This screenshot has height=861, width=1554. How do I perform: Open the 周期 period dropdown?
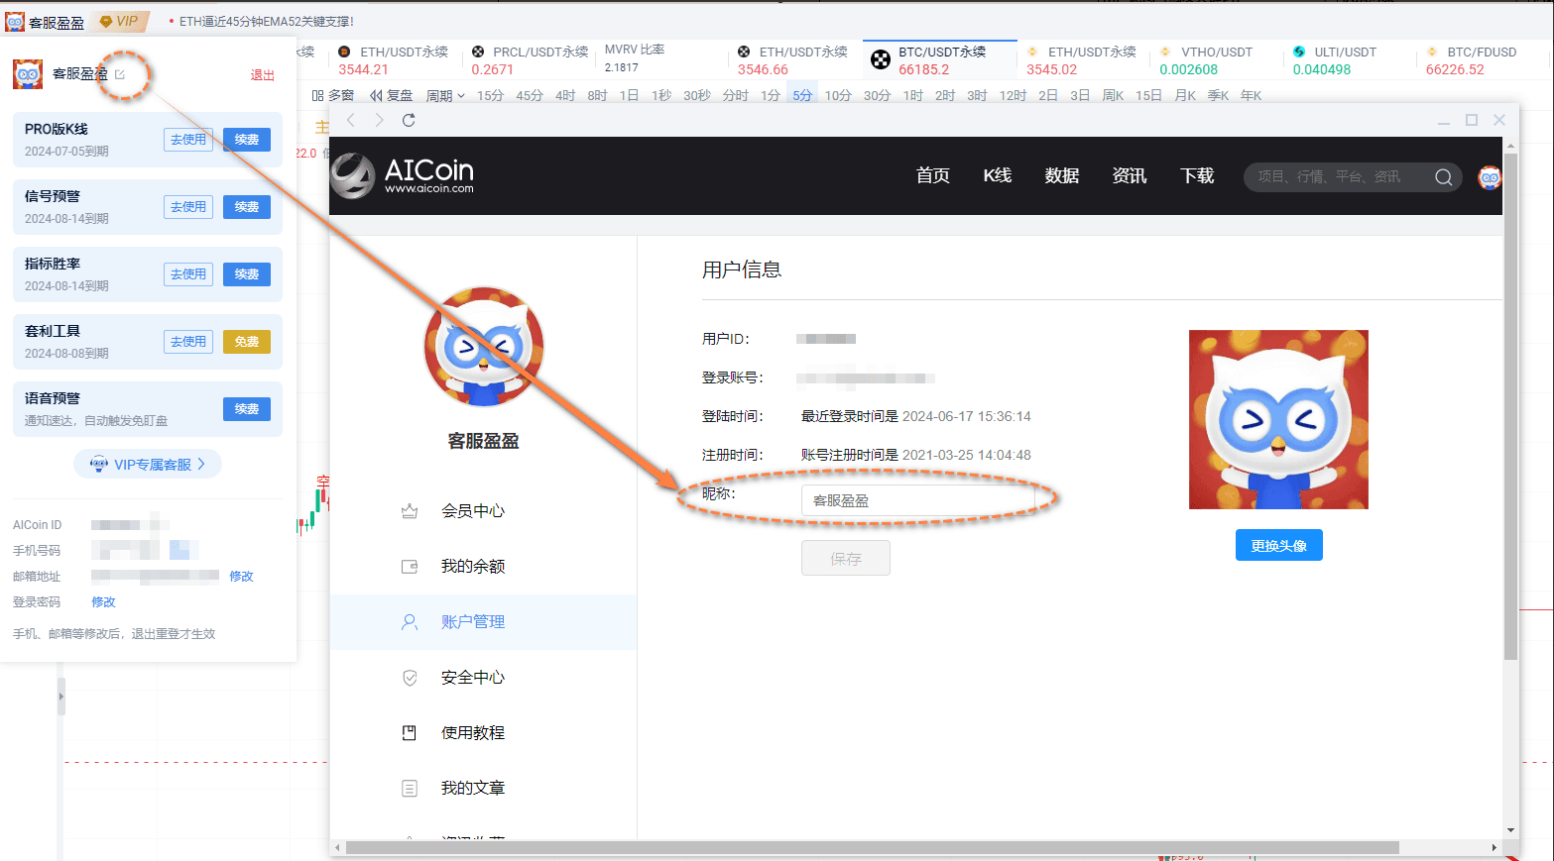pyautogui.click(x=445, y=96)
